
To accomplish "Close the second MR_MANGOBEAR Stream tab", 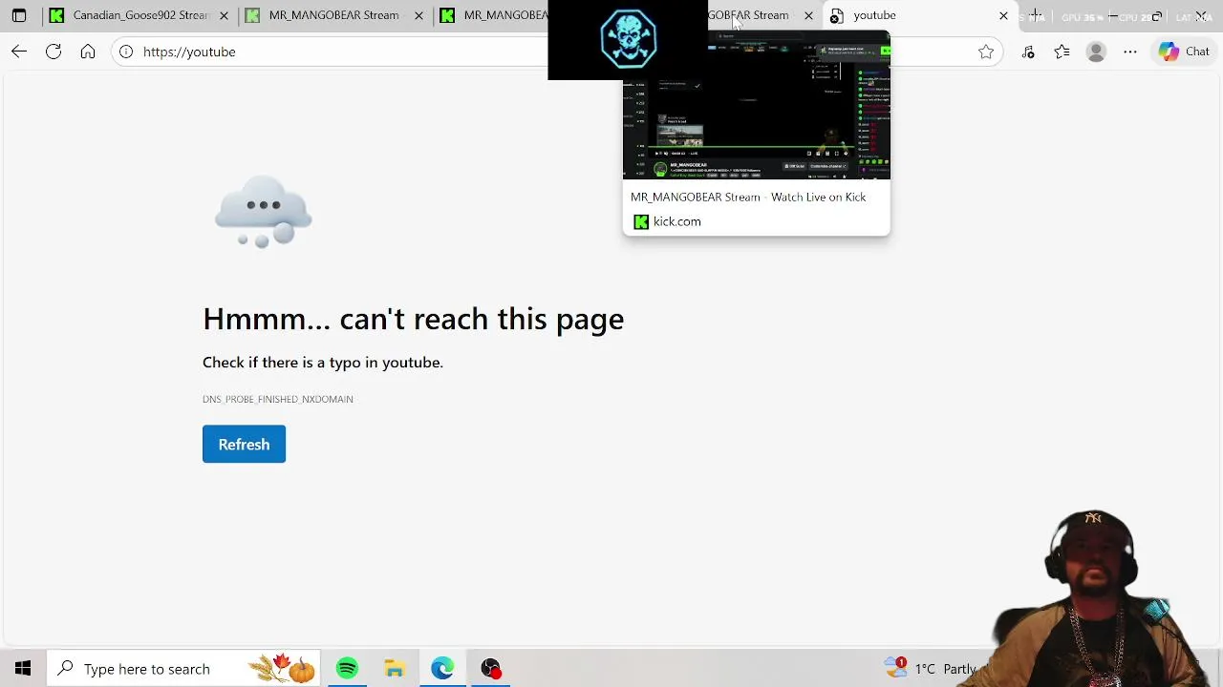I will [x=418, y=15].
